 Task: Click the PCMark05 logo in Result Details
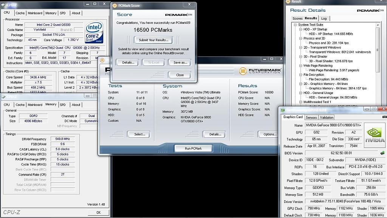(x=370, y=10)
